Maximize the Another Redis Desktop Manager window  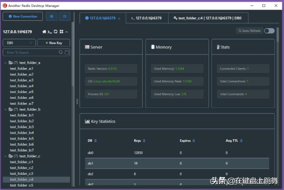pyautogui.click(x=264, y=6)
